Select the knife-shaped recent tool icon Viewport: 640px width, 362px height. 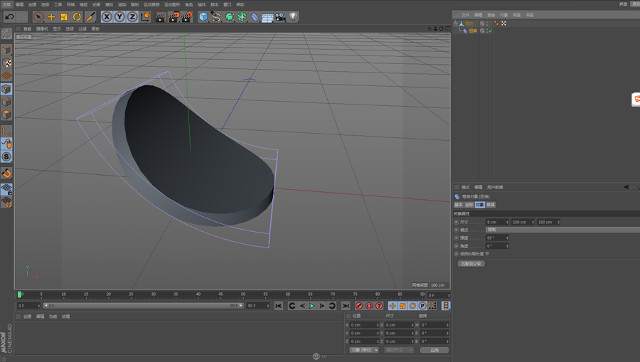[90, 17]
